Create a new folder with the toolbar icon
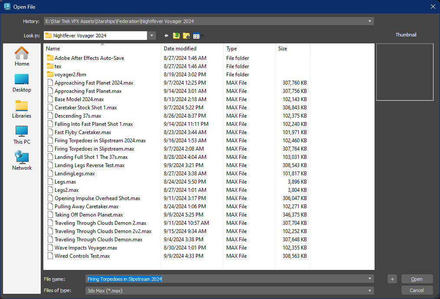This screenshot has width=440, height=299. tap(186, 35)
